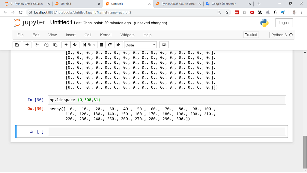
Task: Click the Logout button
Action: click(x=284, y=23)
